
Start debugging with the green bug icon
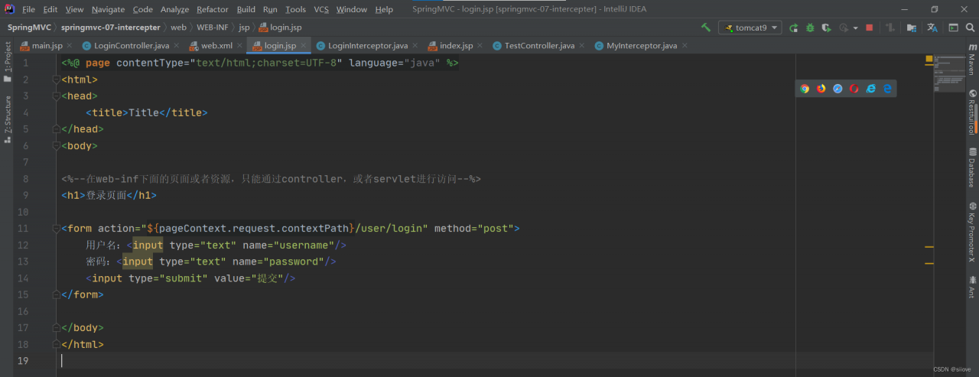tap(810, 28)
